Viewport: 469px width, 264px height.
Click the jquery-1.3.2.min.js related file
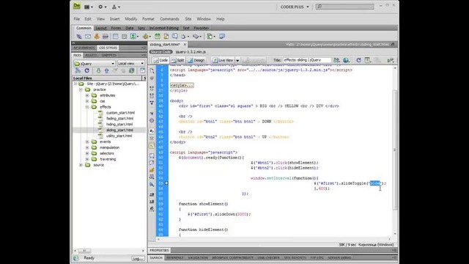pos(191,52)
